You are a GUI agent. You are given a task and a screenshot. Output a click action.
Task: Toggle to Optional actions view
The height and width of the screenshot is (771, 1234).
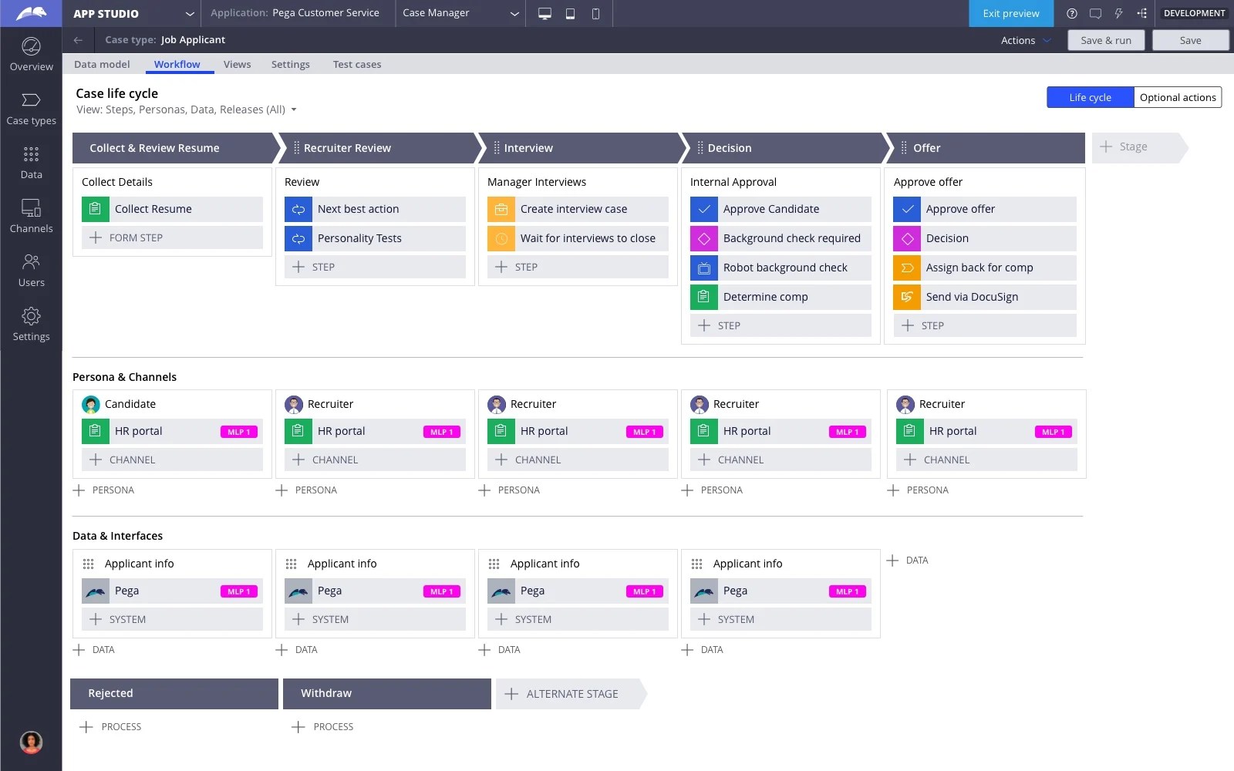[x=1178, y=97]
